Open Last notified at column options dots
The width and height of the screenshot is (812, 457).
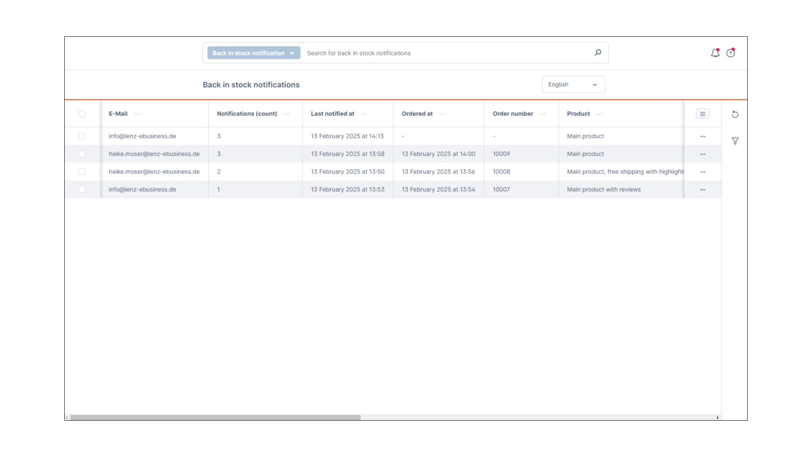[x=364, y=114]
